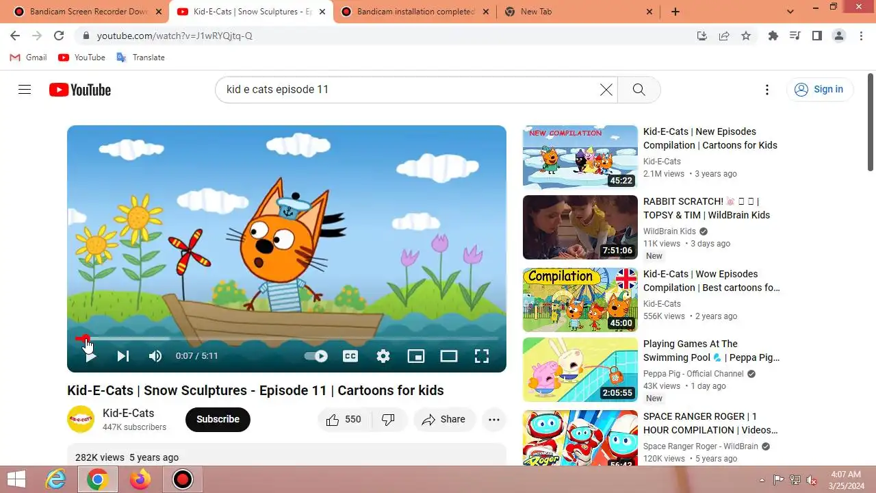Open Chrome extensions puzzle icon

pos(773,36)
